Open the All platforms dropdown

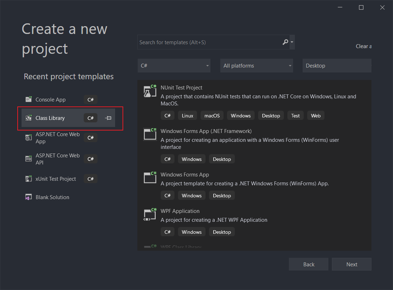tap(256, 65)
